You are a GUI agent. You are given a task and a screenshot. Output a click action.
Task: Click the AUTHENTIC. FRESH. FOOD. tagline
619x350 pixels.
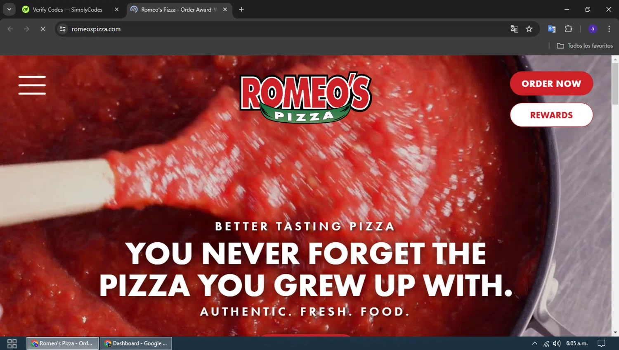click(305, 312)
